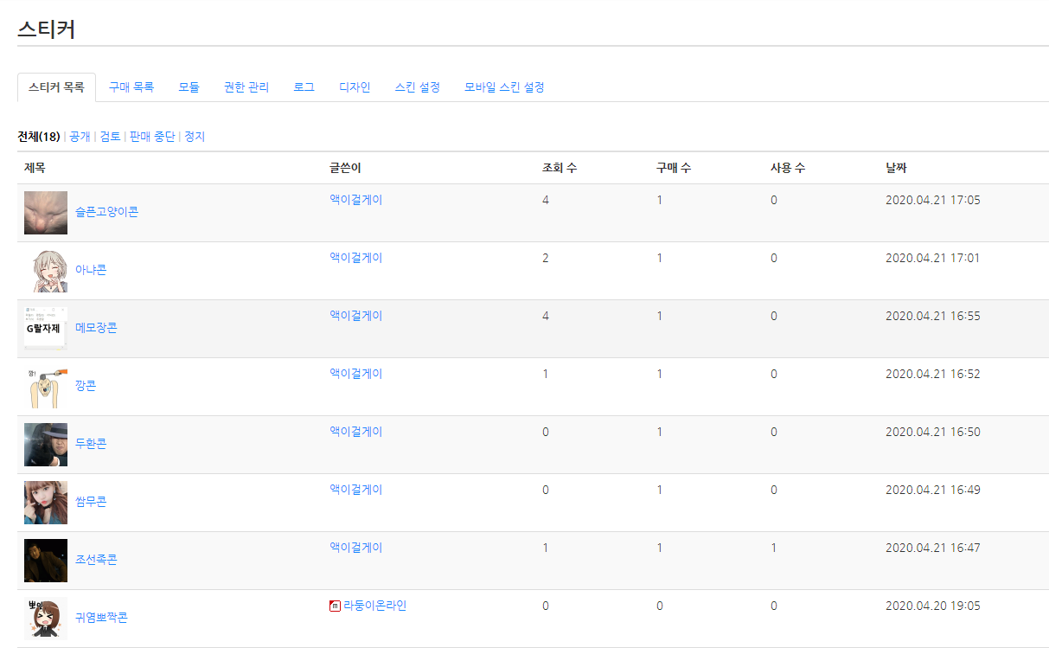Click the red icon beside 라둥이온라인
Viewport: 1049px width, 648px height.
[336, 606]
